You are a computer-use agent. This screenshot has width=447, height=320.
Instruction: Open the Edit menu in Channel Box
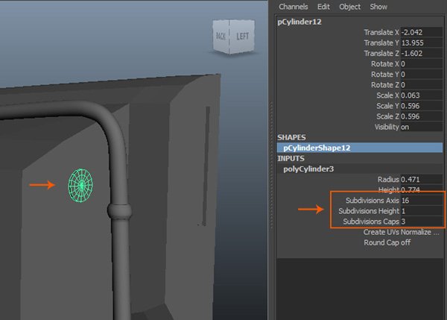[x=323, y=7]
